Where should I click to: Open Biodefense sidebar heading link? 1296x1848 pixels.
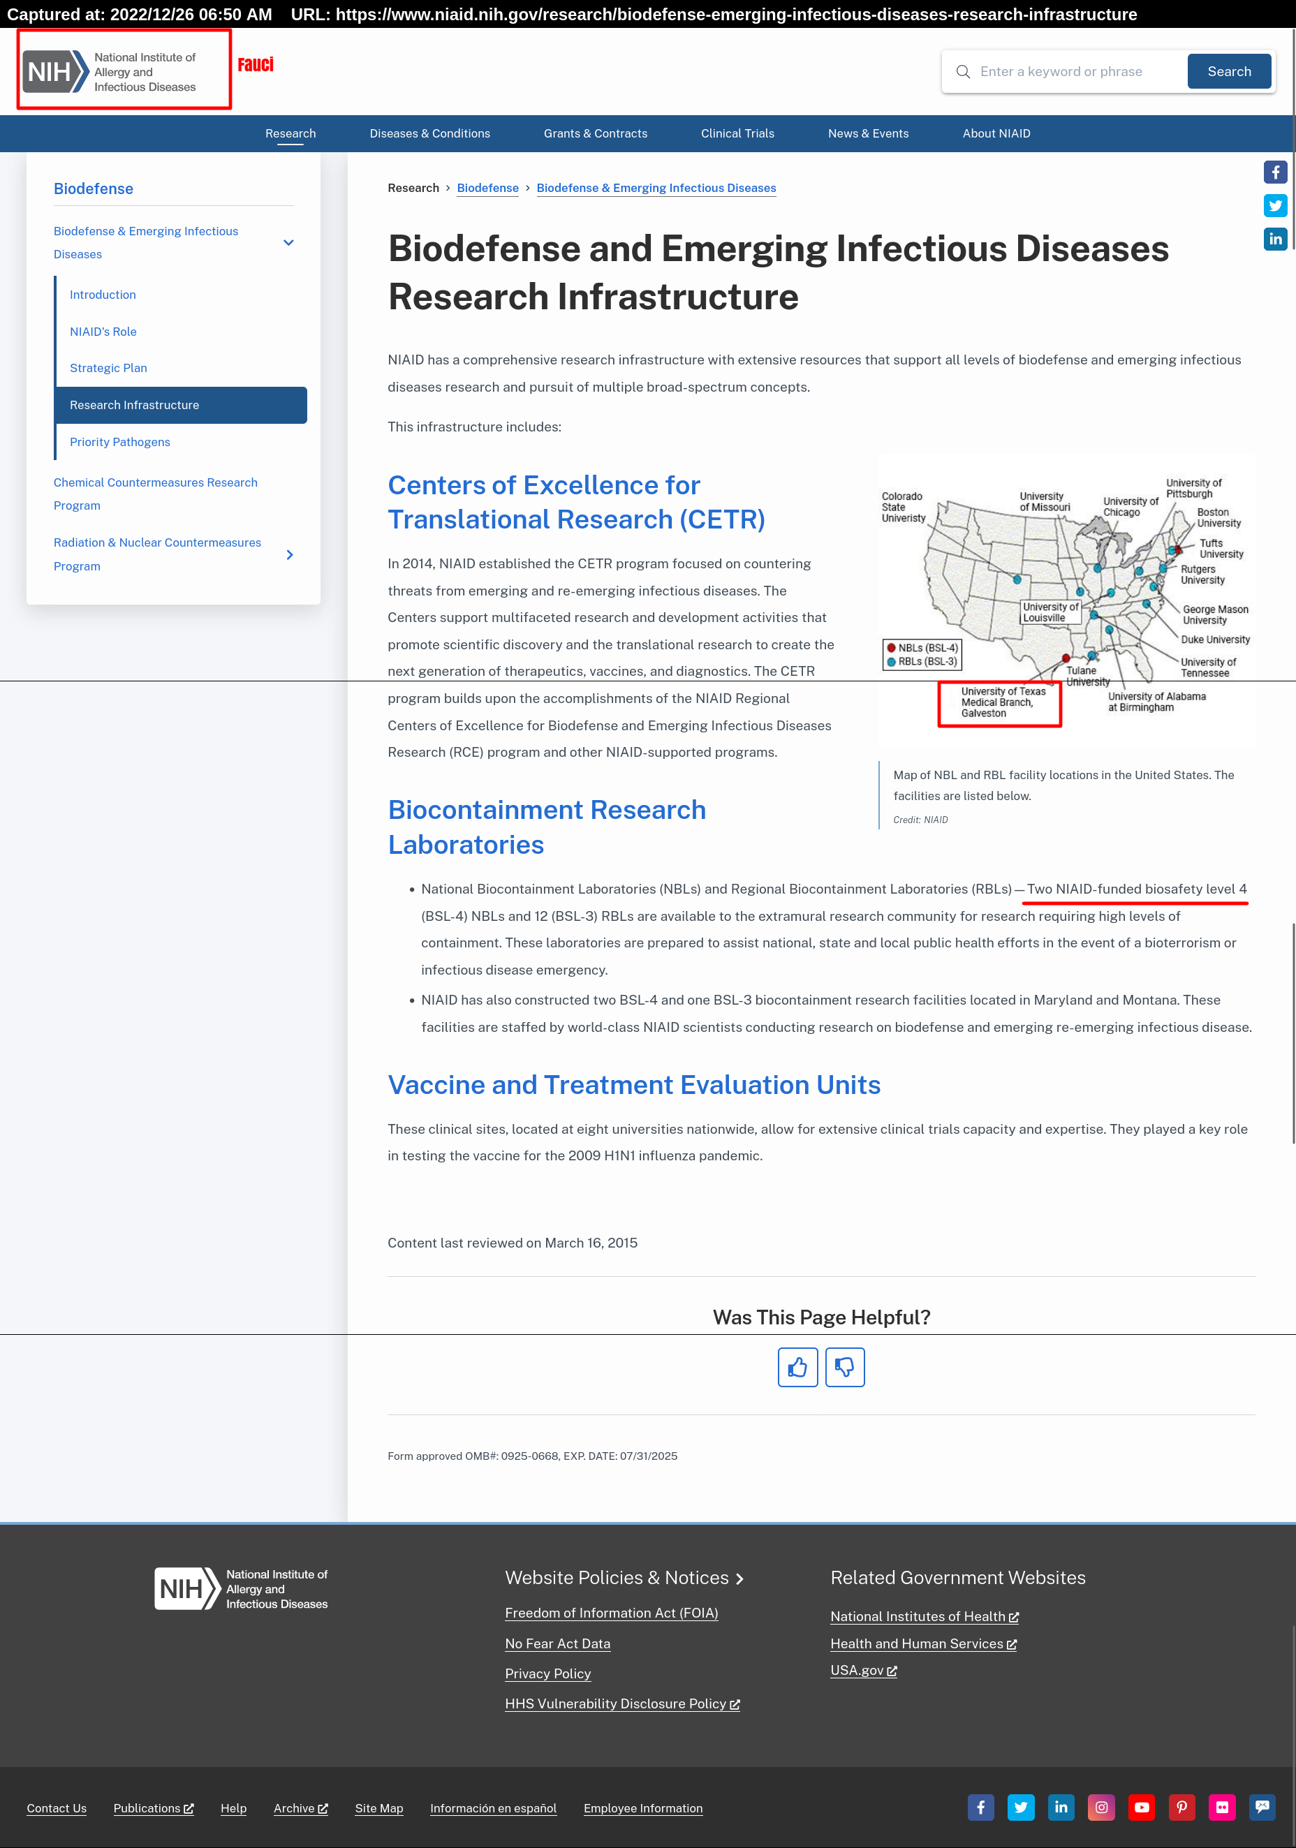(x=94, y=189)
